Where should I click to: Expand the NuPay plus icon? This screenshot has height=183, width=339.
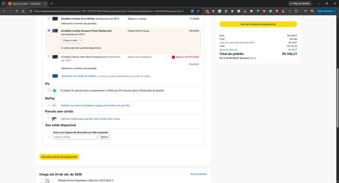[x=49, y=105]
